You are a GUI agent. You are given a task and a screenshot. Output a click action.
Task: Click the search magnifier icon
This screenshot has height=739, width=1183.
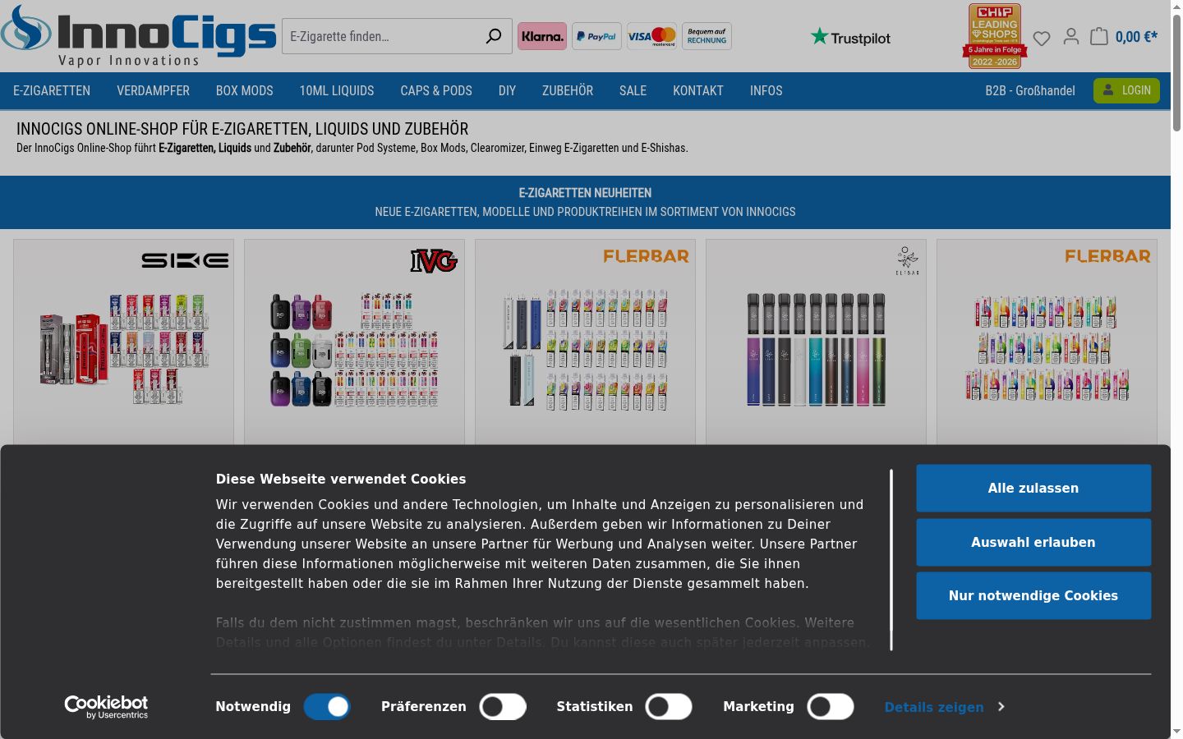point(493,36)
